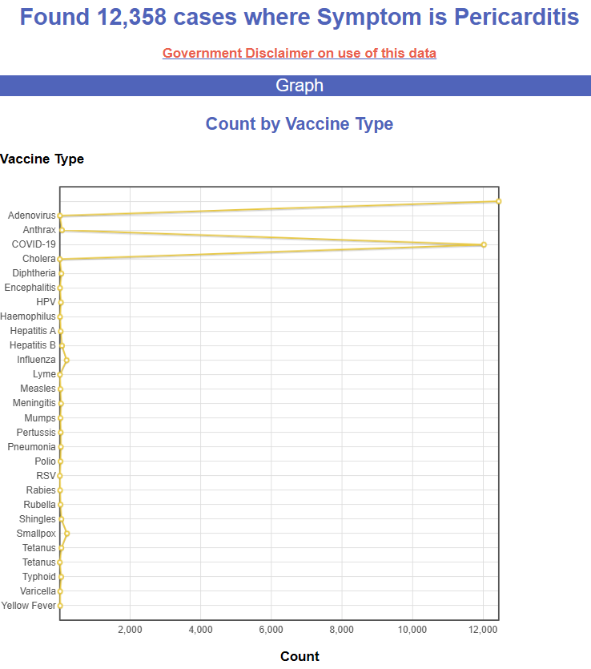Click the Smallpox data point marker
This screenshot has width=591, height=669.
tap(66, 534)
